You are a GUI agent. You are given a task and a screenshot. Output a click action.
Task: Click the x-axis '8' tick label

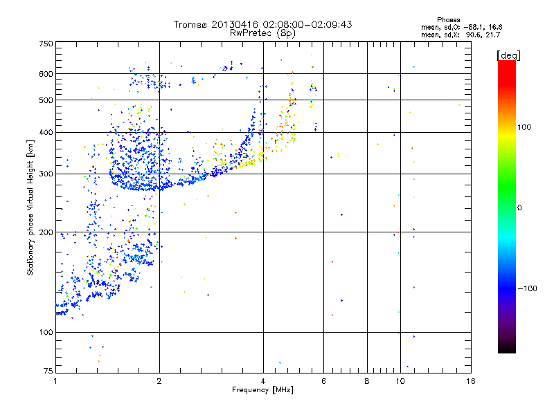(367, 381)
